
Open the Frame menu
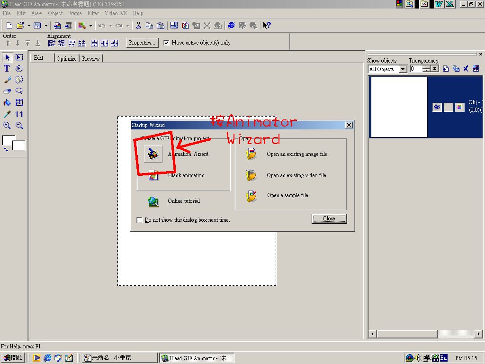pyautogui.click(x=75, y=13)
